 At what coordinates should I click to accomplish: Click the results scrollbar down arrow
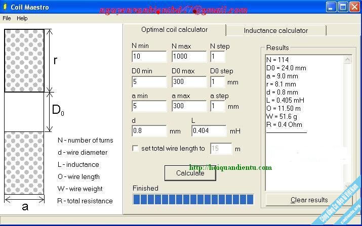(x=347, y=186)
